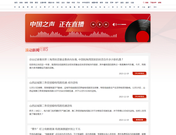Image resolution: width=176 pixels, height=135 pixels.
Task: Mute audio via the speaker icon
Action: 115,24
